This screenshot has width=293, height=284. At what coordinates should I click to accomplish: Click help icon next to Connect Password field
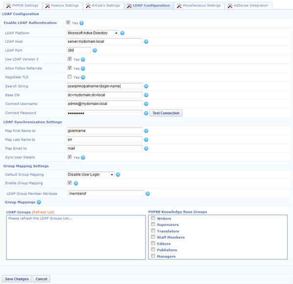point(146,113)
